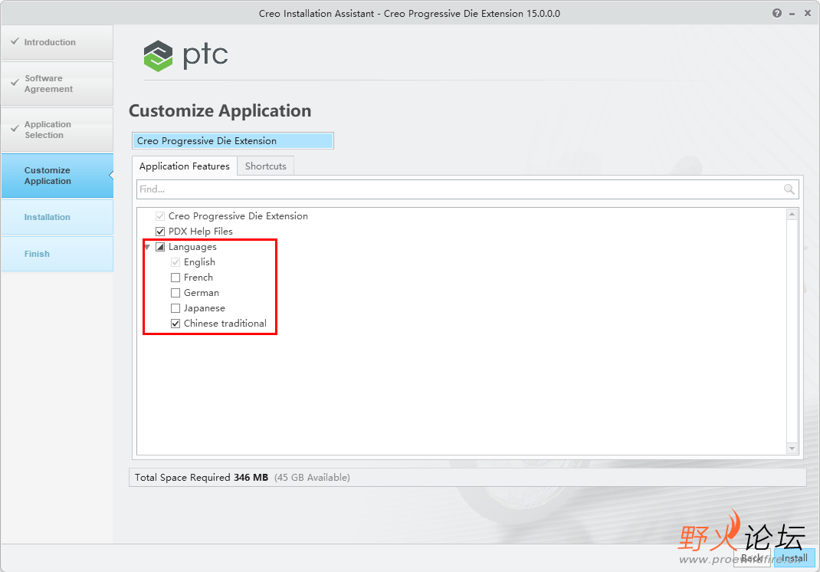Screen dimensions: 820x572
Task: Minimize the installer window
Action: [x=792, y=14]
